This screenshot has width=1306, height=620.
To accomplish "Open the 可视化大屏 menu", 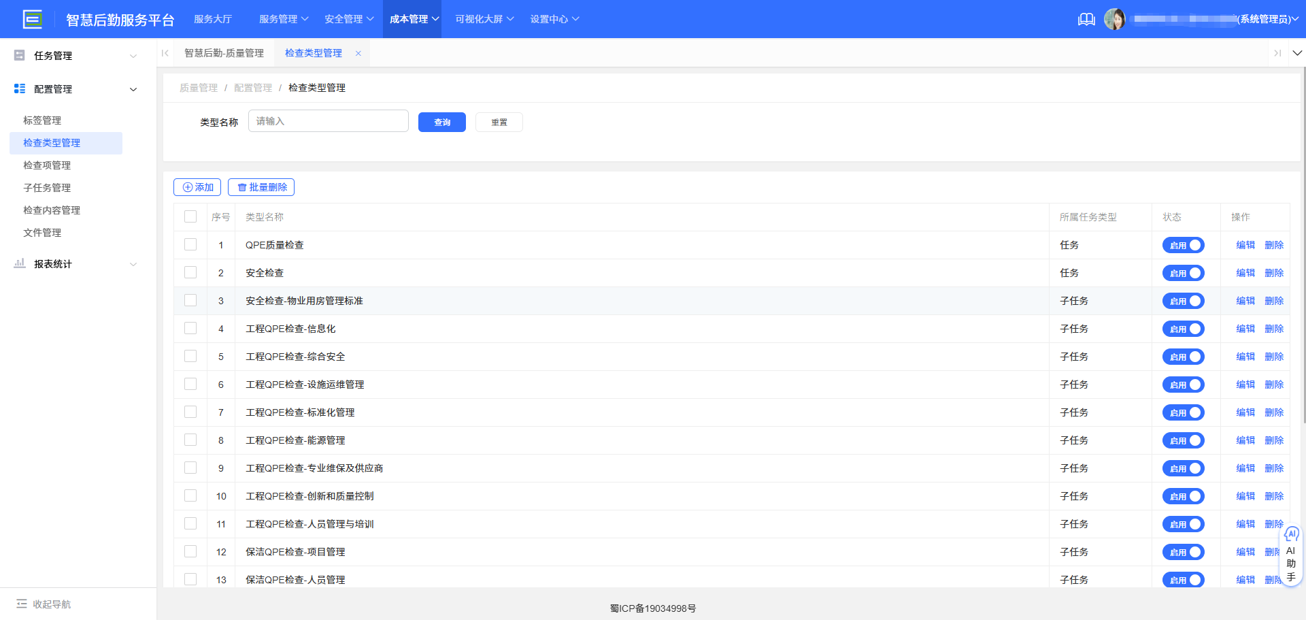I will [x=483, y=19].
